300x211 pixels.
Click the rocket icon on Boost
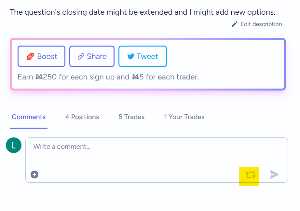click(30, 56)
